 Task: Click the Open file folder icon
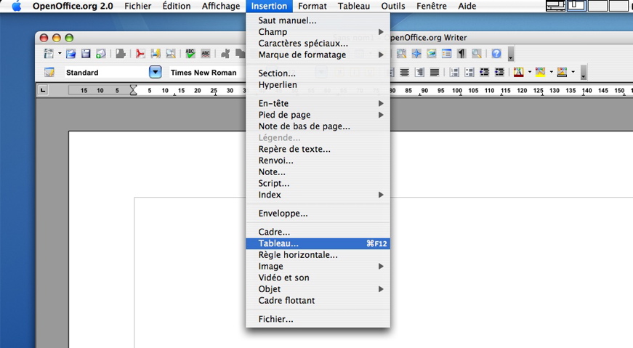tap(70, 53)
